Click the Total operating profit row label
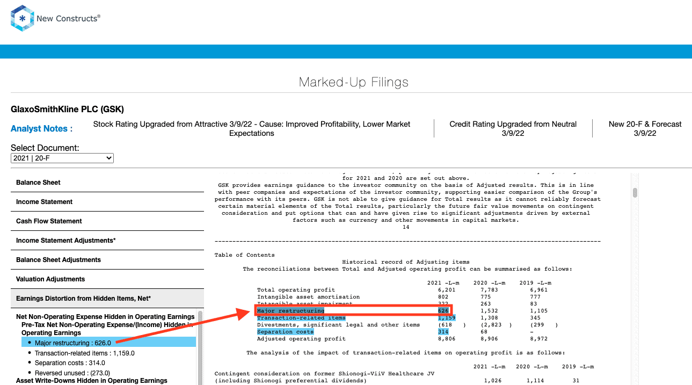Viewport: 692px width, 385px height. pos(296,290)
